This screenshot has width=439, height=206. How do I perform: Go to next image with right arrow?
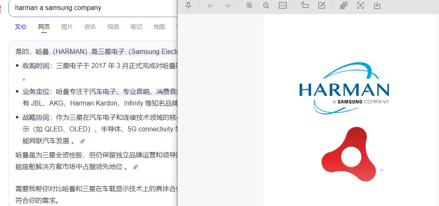(227, 5)
